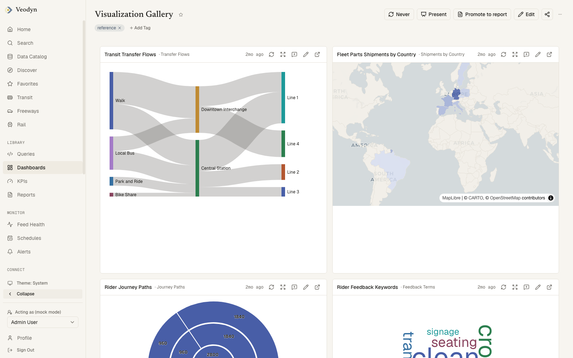Open Search in sidebar

pos(43,43)
